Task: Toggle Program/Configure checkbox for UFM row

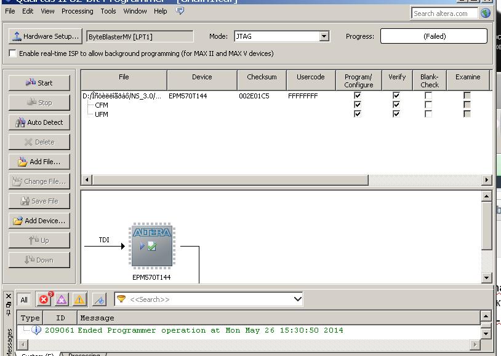Action: pos(358,114)
